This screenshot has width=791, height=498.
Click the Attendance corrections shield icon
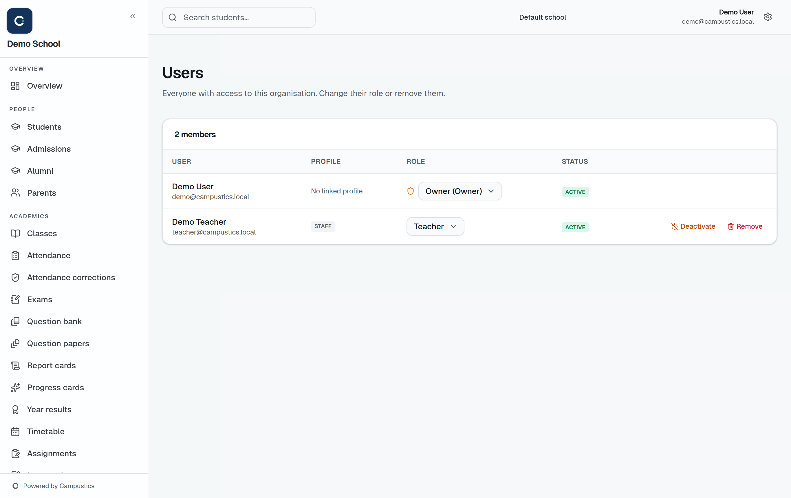pyautogui.click(x=15, y=277)
